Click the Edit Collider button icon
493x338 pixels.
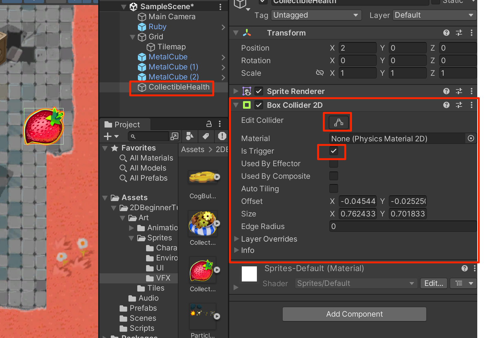tap(338, 122)
